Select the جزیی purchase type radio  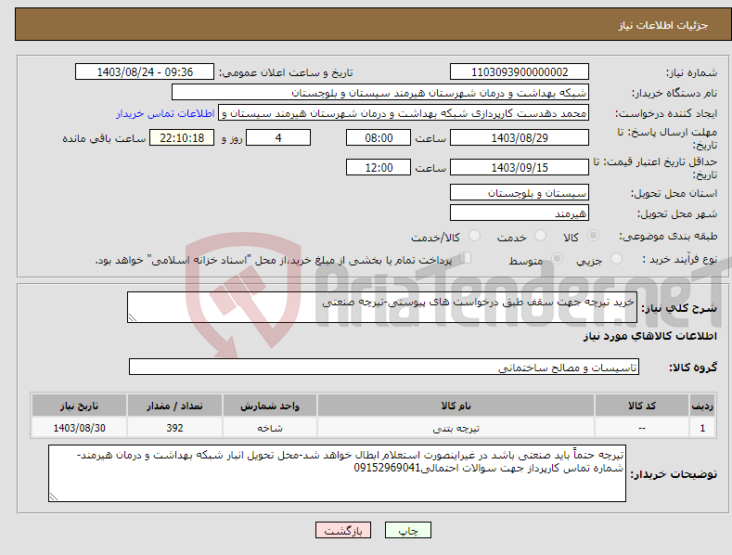click(617, 259)
